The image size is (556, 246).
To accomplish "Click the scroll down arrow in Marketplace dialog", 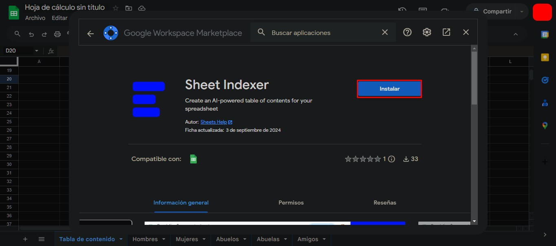I will point(474,221).
